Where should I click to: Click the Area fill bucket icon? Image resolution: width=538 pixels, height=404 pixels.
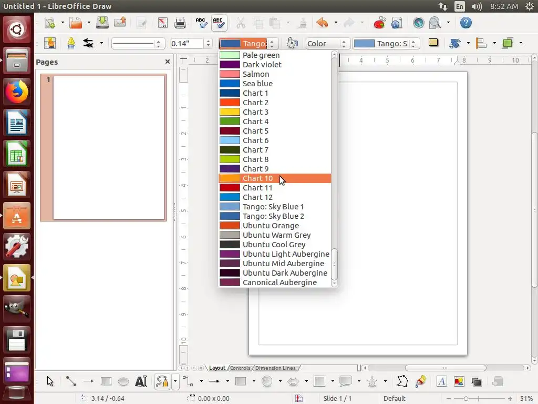click(x=292, y=43)
